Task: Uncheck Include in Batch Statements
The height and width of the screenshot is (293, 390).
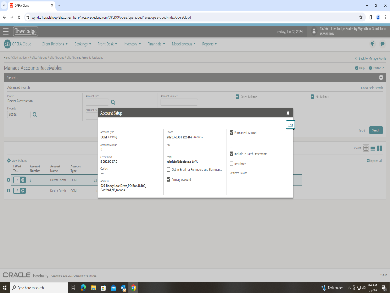Action: pos(232,154)
